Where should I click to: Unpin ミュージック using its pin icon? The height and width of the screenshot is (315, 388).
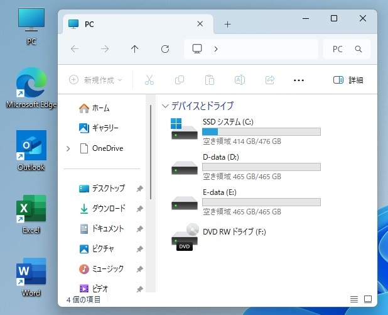click(140, 269)
